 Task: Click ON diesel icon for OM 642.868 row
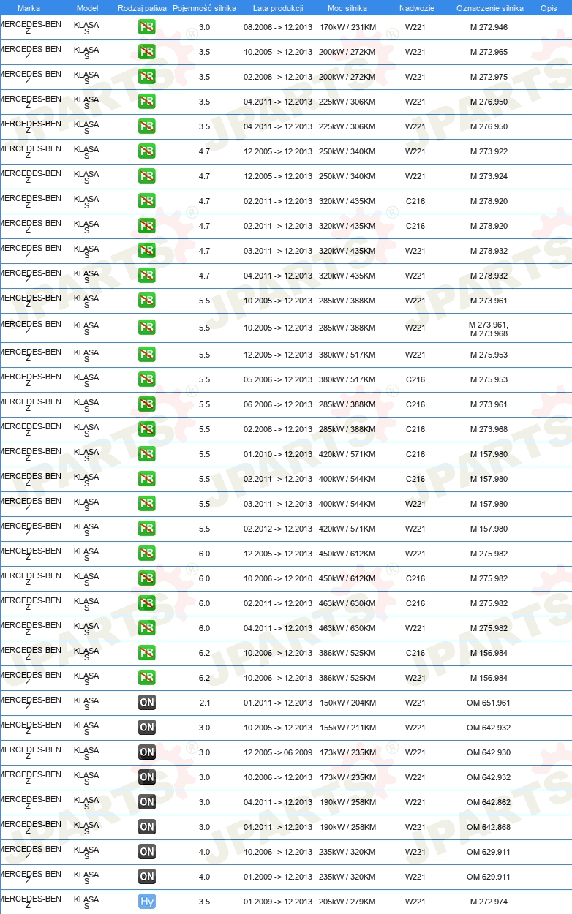[x=146, y=828]
